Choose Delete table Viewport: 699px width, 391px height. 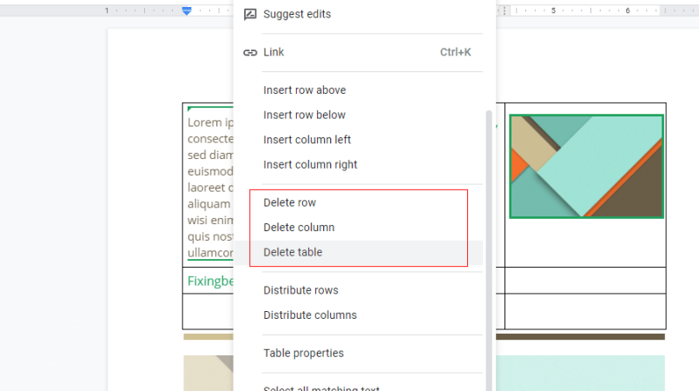coord(293,252)
